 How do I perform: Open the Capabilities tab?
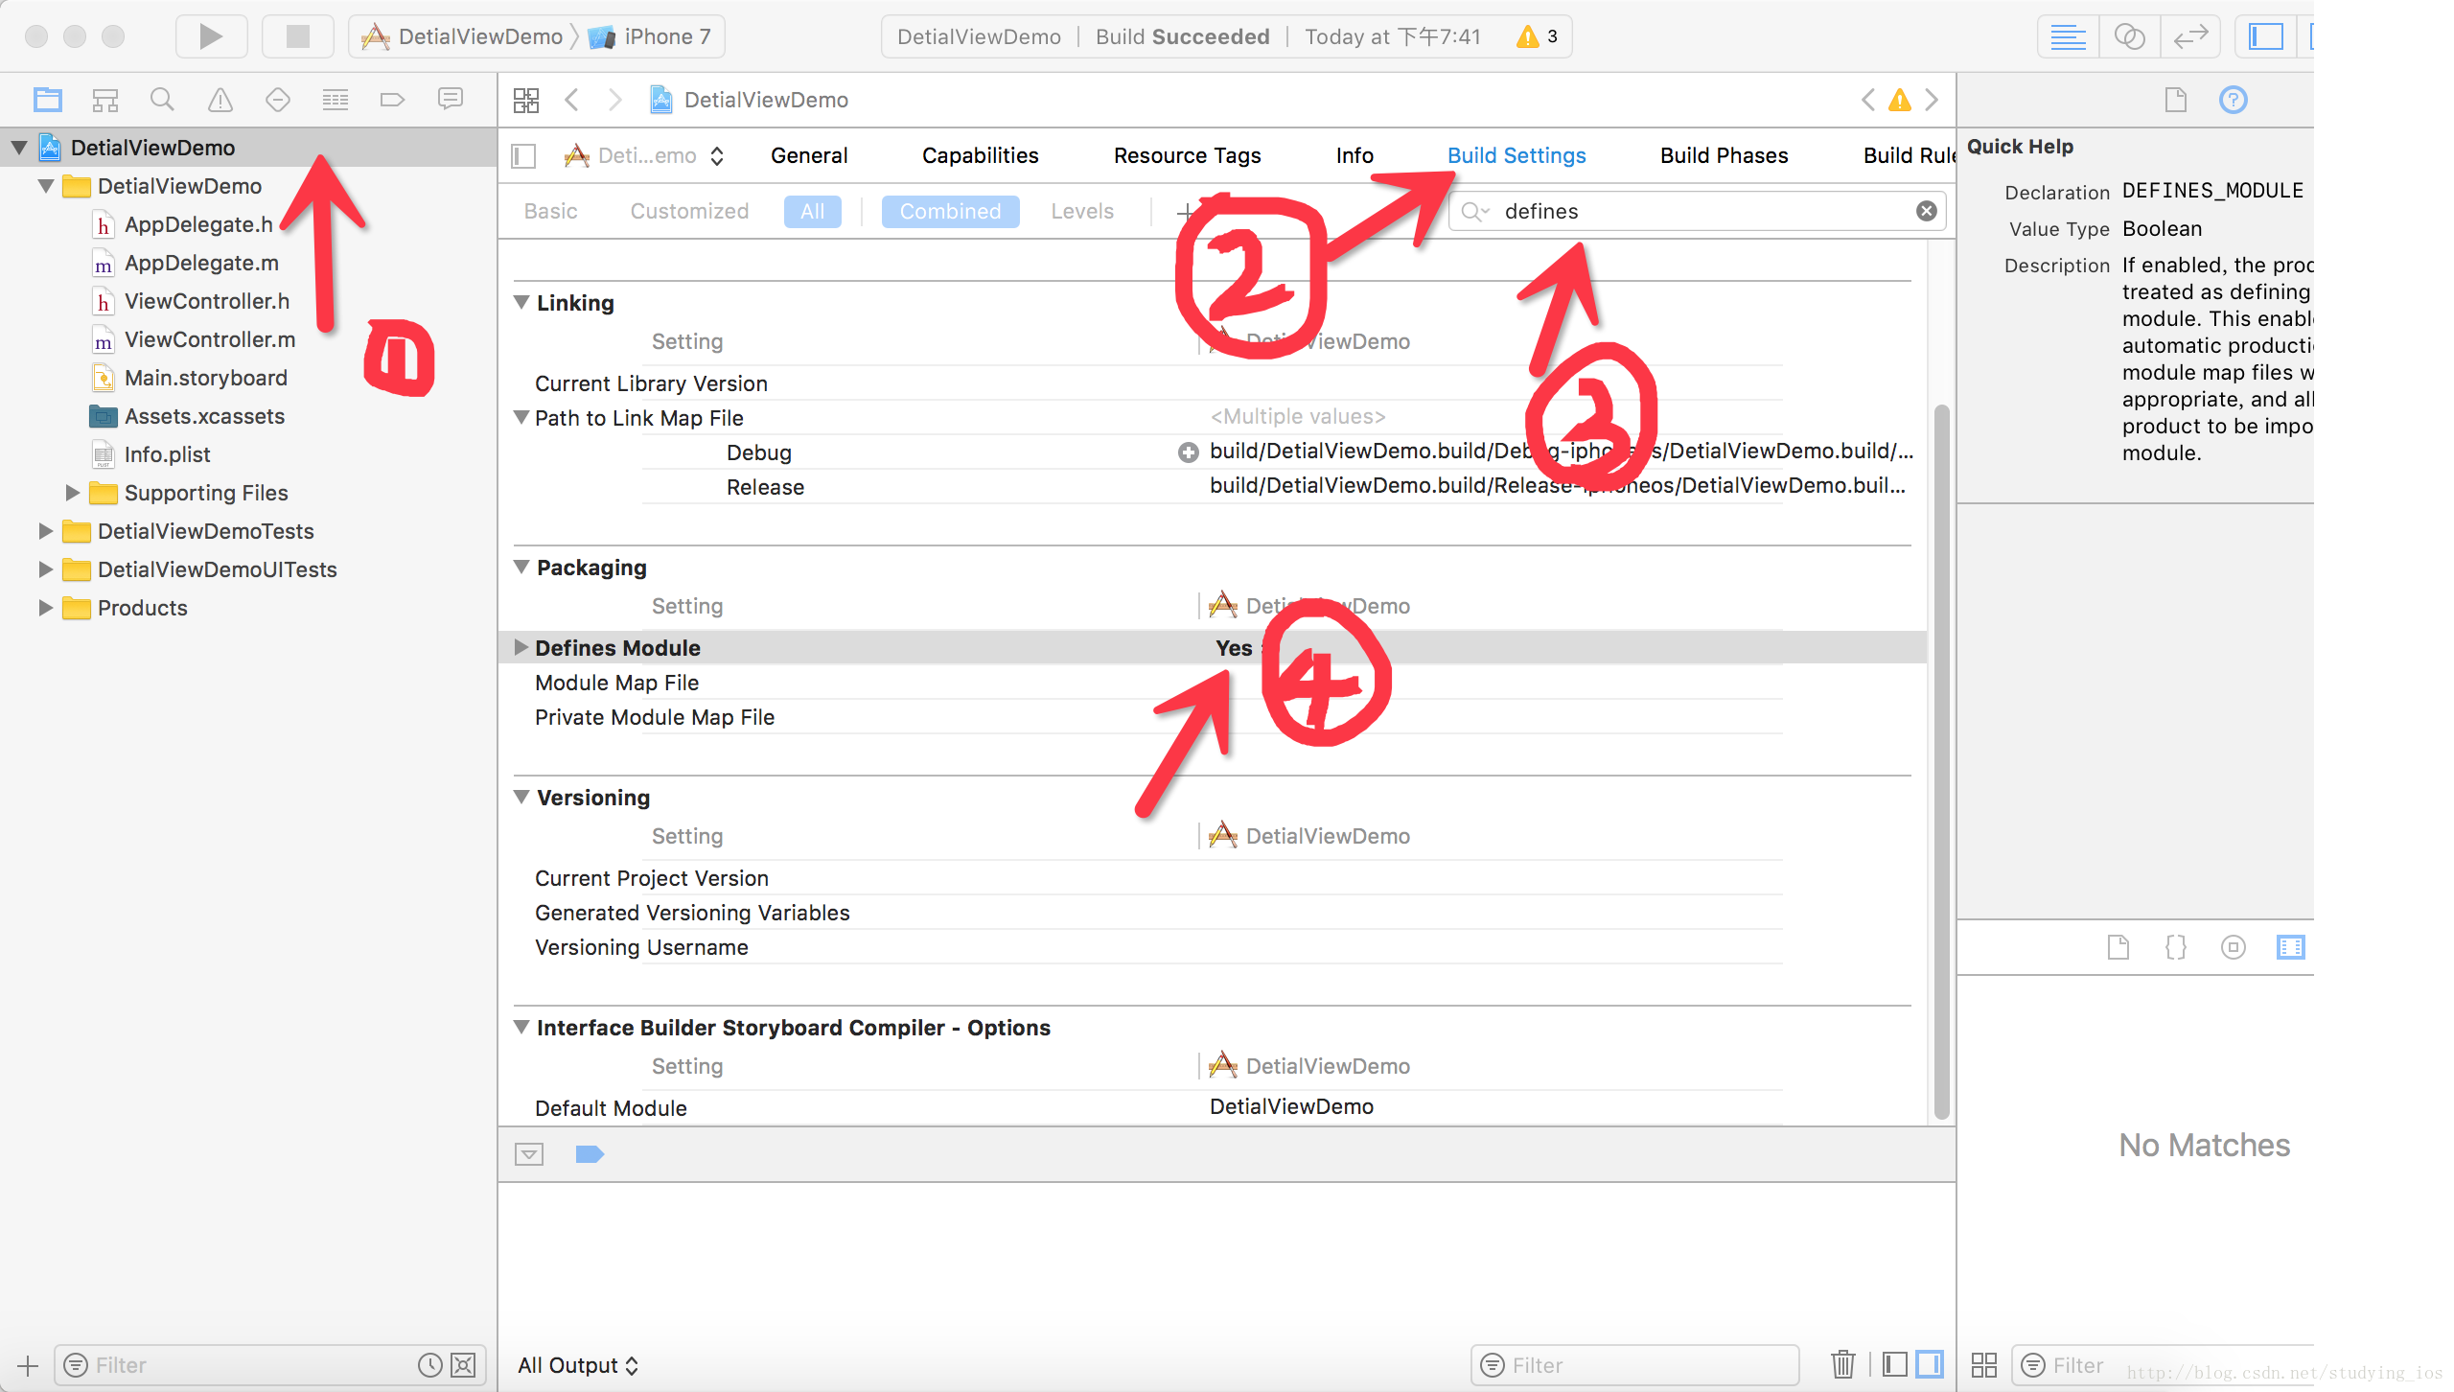pos(980,155)
